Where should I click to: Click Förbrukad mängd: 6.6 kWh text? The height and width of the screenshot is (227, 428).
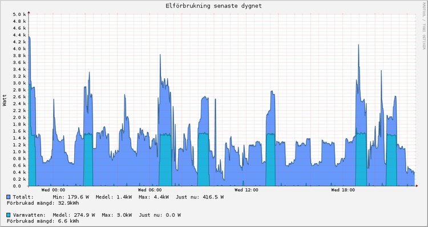click(x=43, y=221)
